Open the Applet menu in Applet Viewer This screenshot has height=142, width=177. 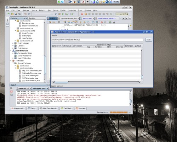tap(55, 35)
